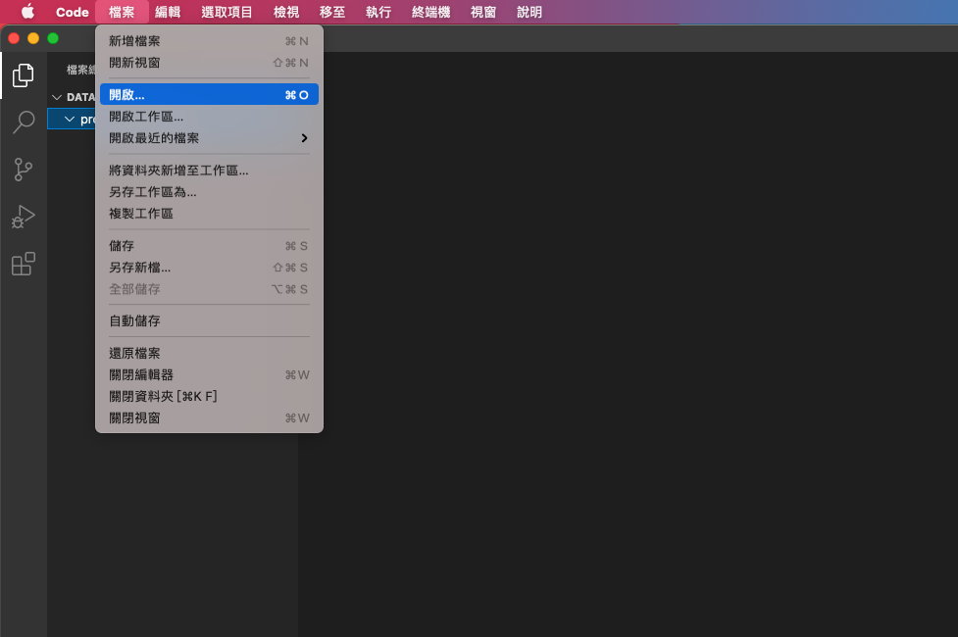
Task: Collapse the DATA folder section chevron
Action: 57,97
